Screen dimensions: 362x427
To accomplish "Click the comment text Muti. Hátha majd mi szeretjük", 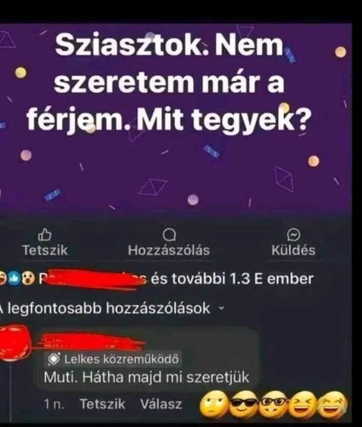I will point(147,377).
